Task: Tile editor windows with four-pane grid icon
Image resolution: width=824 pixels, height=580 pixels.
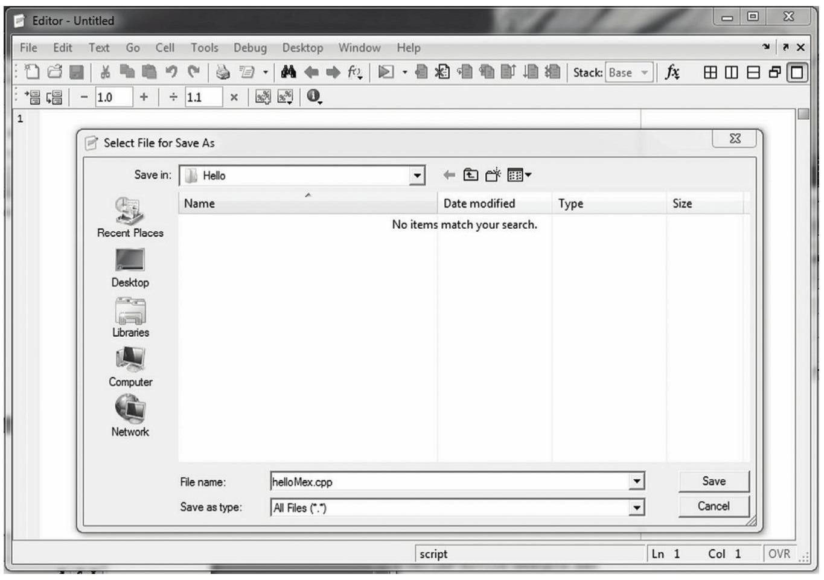Action: 711,72
